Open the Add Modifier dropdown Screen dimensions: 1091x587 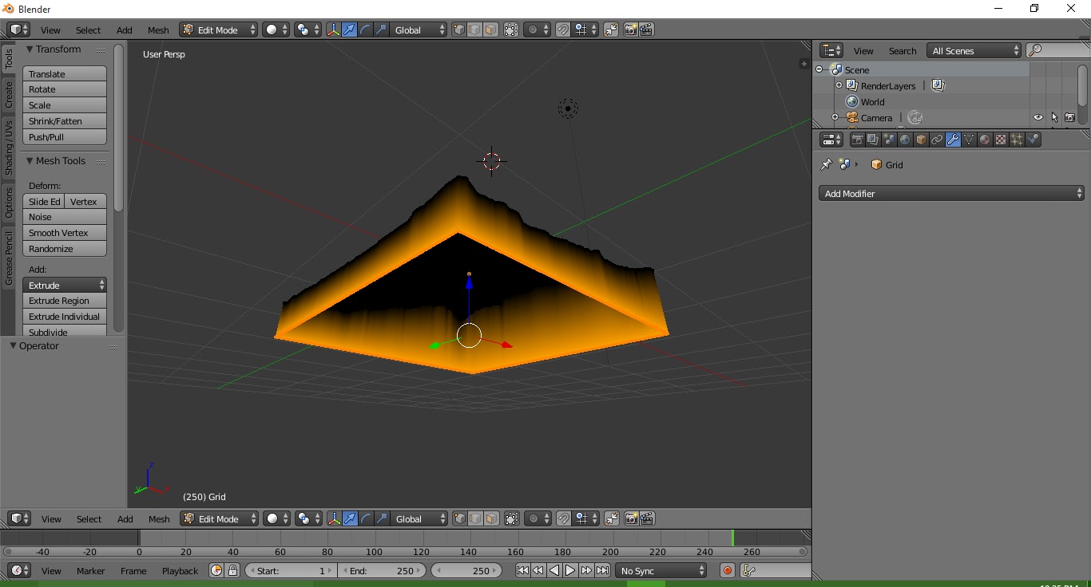tap(950, 193)
